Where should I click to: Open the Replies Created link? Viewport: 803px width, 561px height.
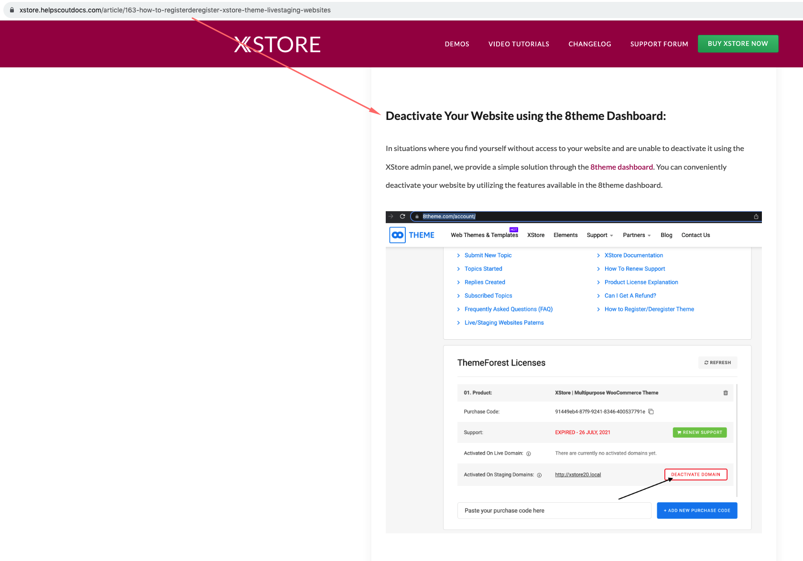click(485, 282)
